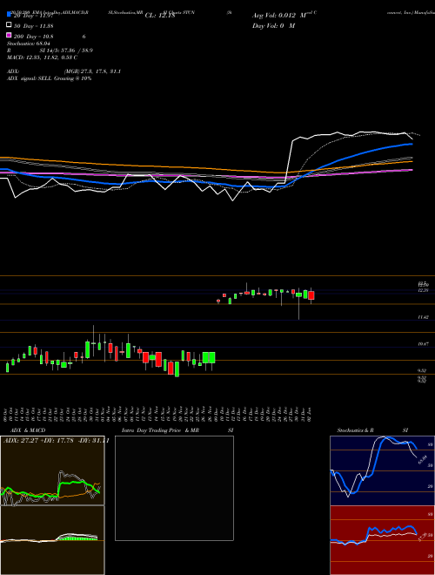Click the blue 20 Day EMA legend swatch
This screenshot has height=575, width=435.
(10, 15)
